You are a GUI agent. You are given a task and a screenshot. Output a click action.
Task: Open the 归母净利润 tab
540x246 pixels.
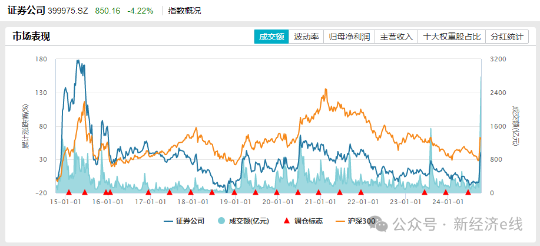tap(349, 37)
